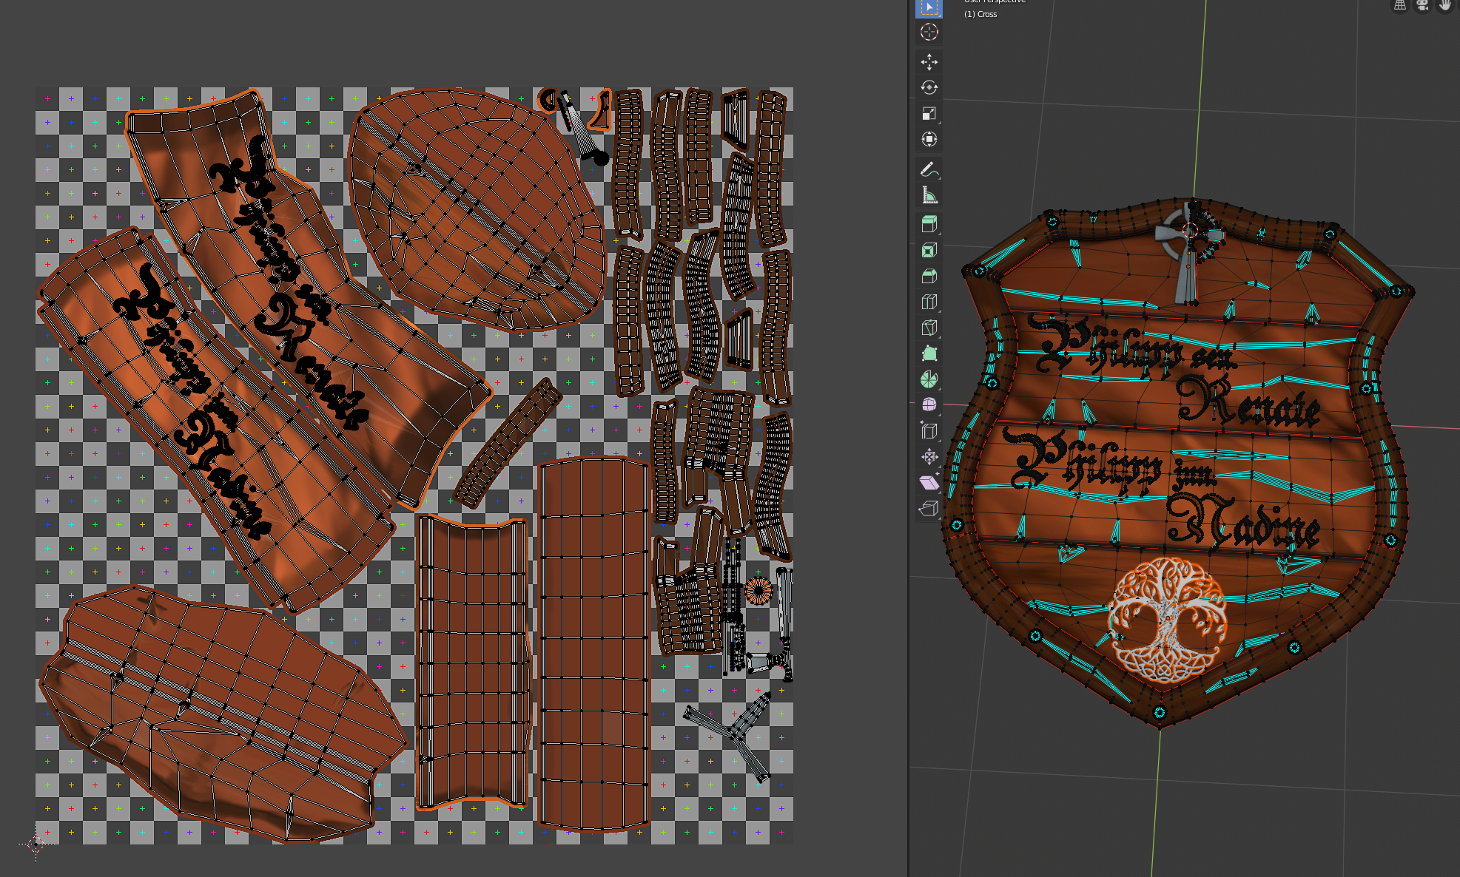Select the Transform tool
Screen dimensions: 1460x877
[x=929, y=139]
